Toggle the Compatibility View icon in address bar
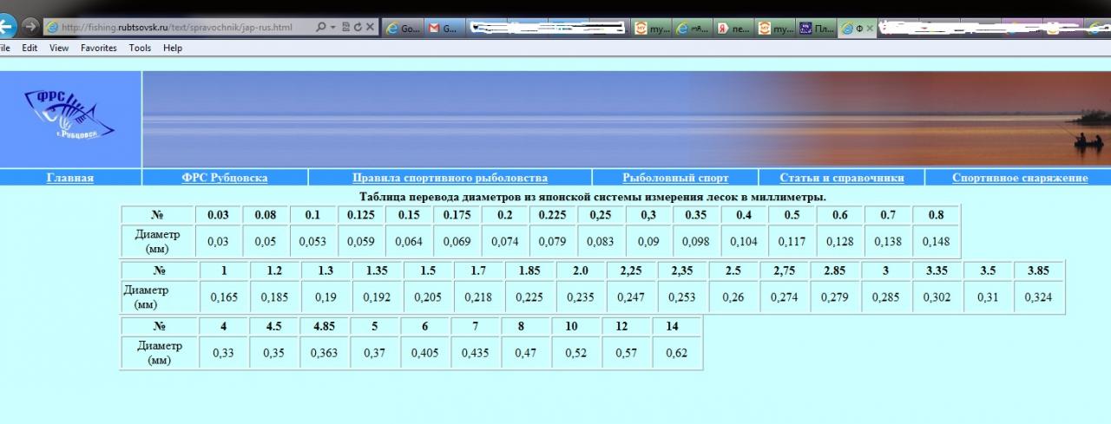The image size is (1111, 424). (345, 28)
